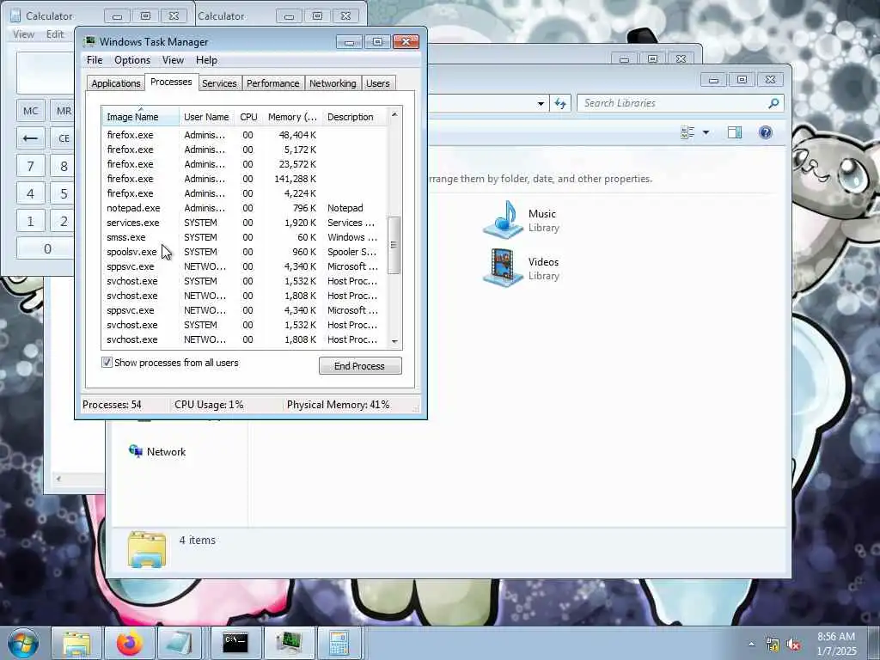Image resolution: width=880 pixels, height=660 pixels.
Task: Click the Explorer refresh button
Action: coord(560,103)
